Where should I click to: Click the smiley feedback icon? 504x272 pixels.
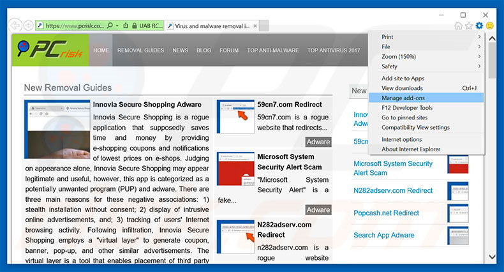[490, 26]
